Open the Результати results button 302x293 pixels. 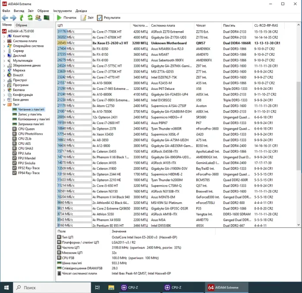pos(108,18)
